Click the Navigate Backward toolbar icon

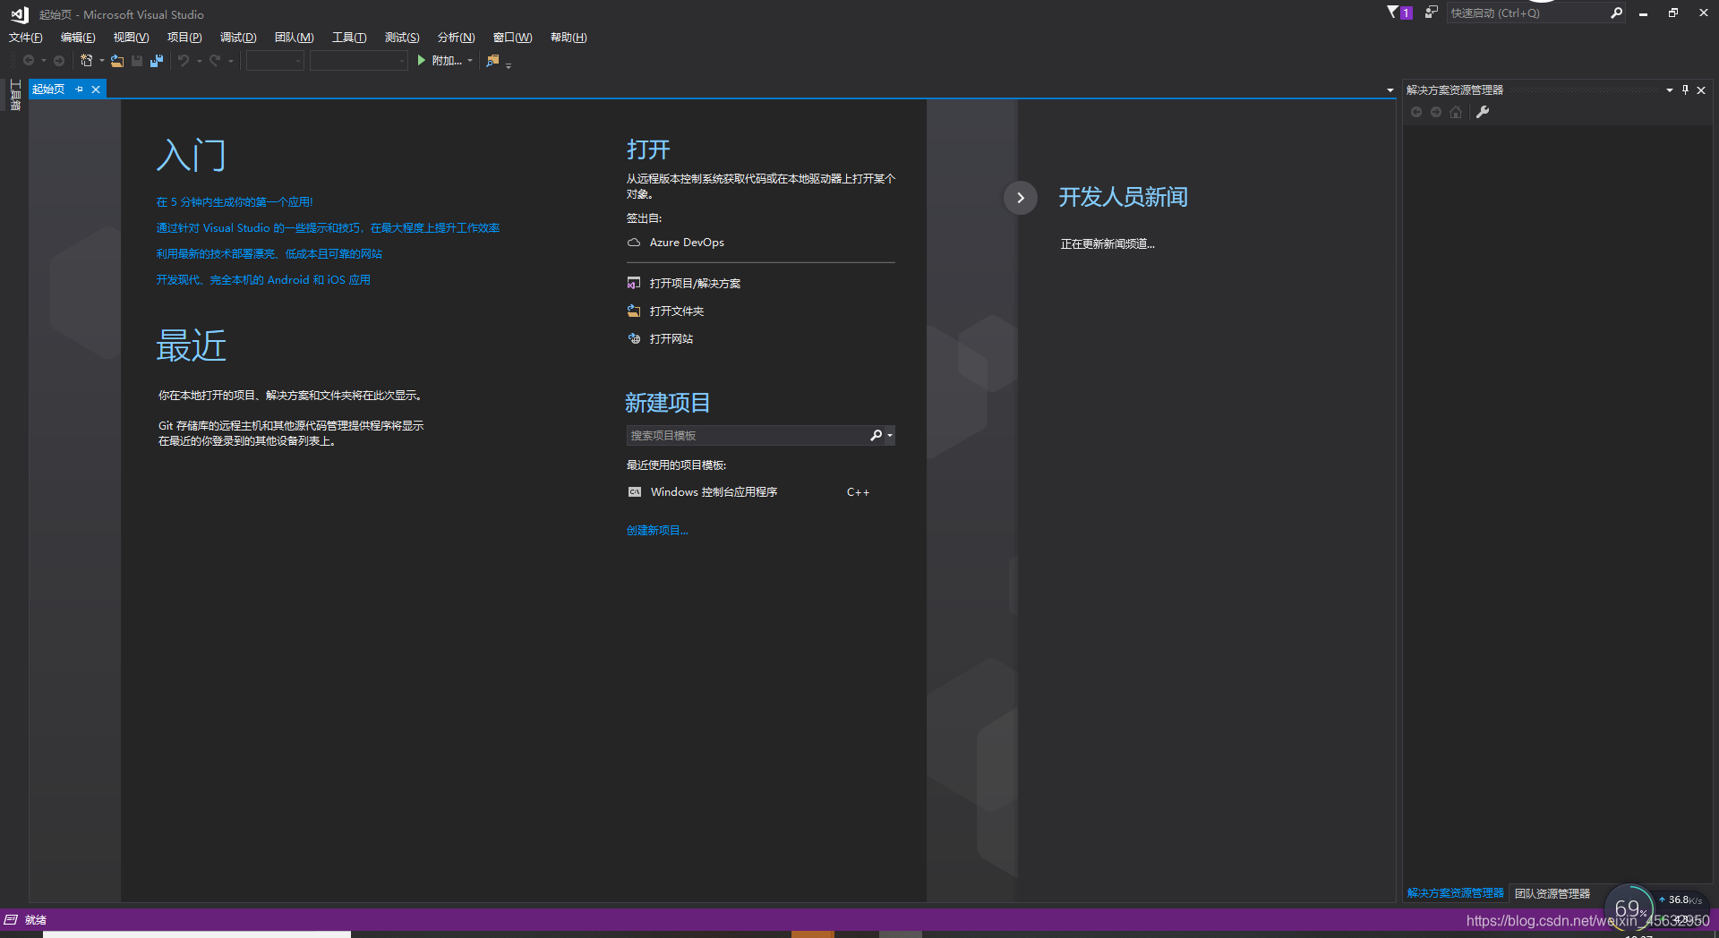pos(29,61)
